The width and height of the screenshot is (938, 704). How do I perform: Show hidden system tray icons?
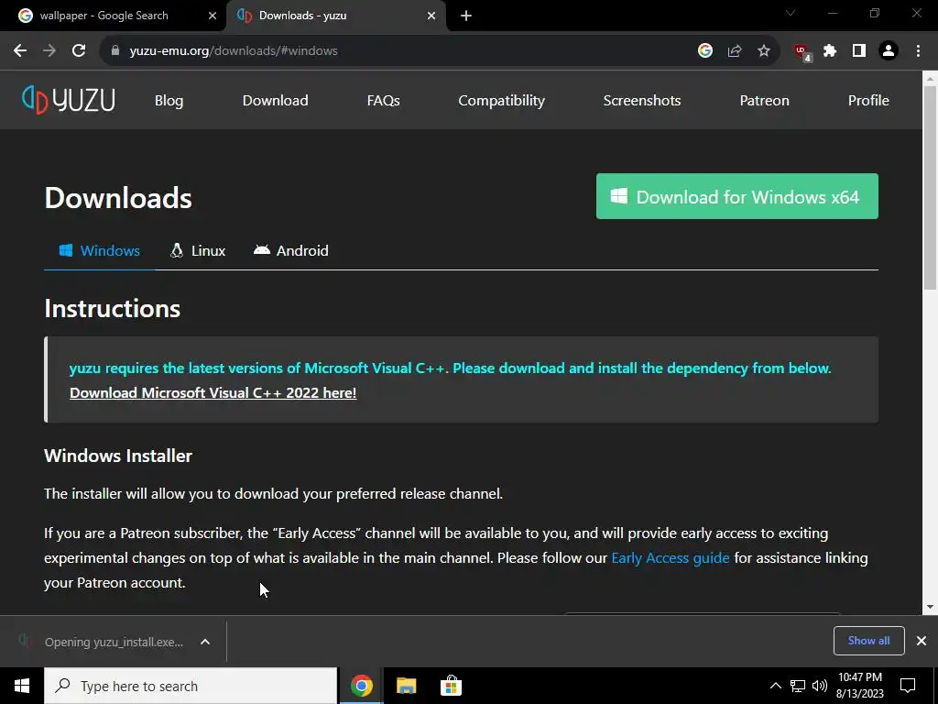tap(775, 686)
